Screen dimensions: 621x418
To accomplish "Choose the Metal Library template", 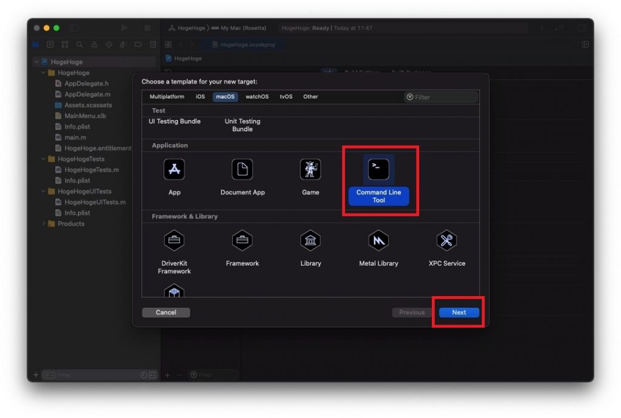I will (x=378, y=240).
